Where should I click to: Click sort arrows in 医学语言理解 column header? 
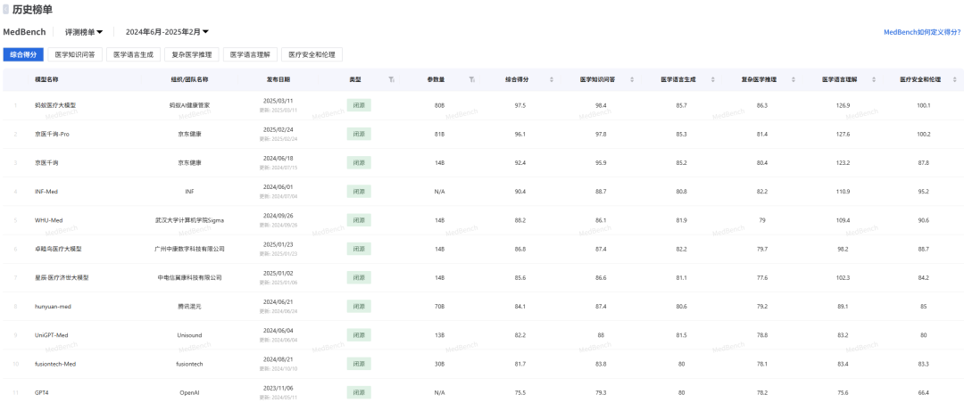click(x=874, y=79)
